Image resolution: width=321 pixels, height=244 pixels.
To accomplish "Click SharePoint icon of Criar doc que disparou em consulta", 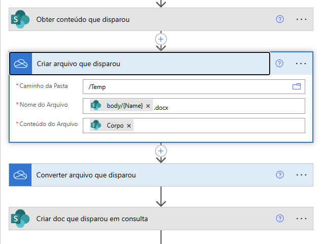I will 20,219.
